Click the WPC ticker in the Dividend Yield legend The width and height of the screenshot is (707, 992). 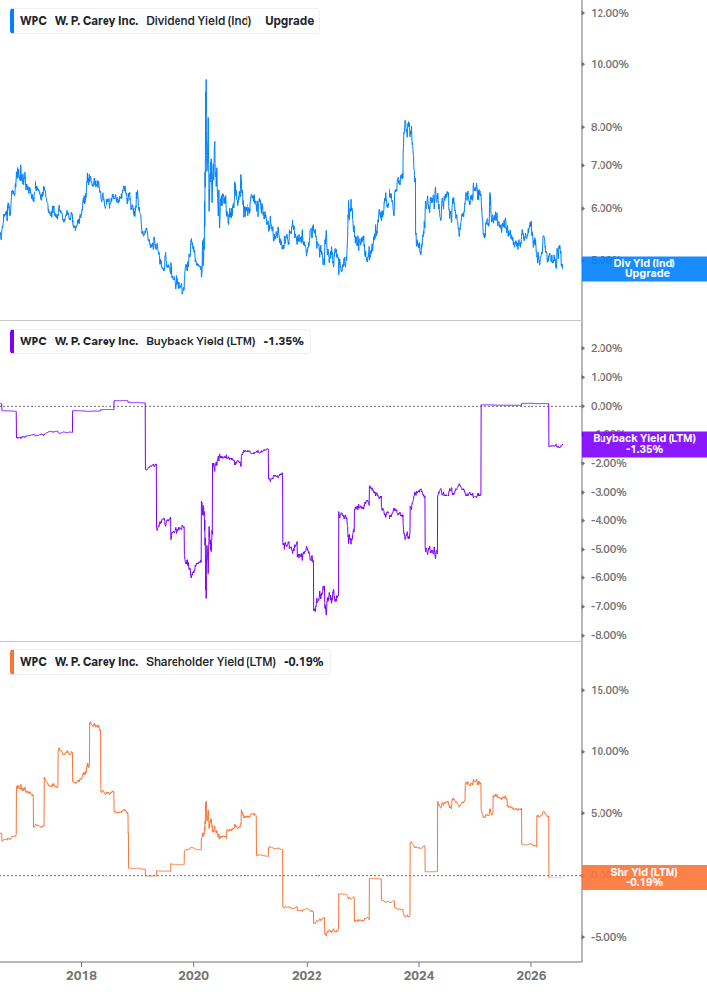(34, 21)
